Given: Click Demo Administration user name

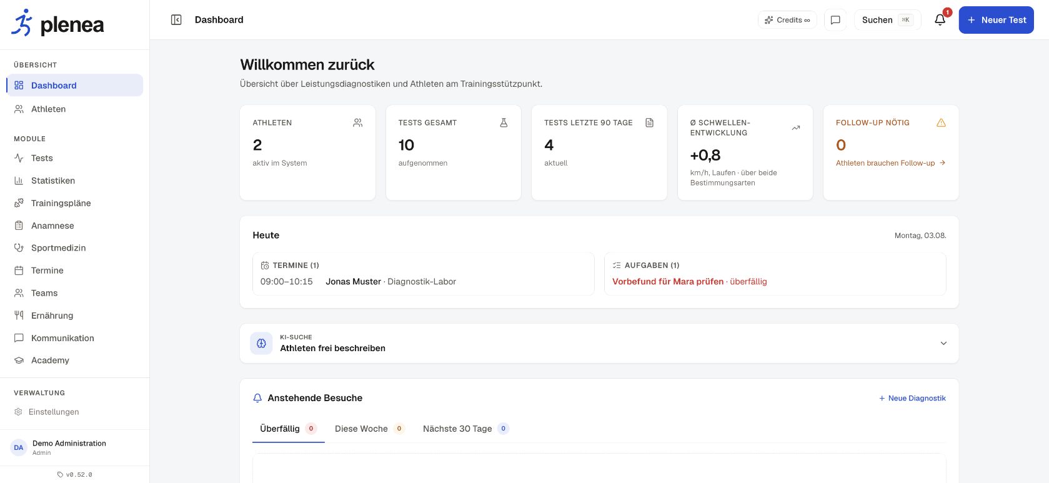Looking at the screenshot, I should (69, 444).
